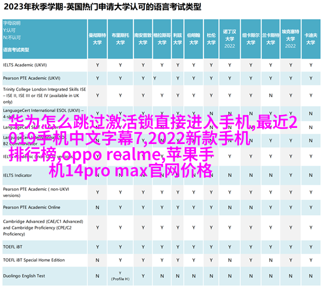The height and width of the screenshot is (288, 323).
Task: Select the 杜伦大学 column header
Action: coord(211,39)
